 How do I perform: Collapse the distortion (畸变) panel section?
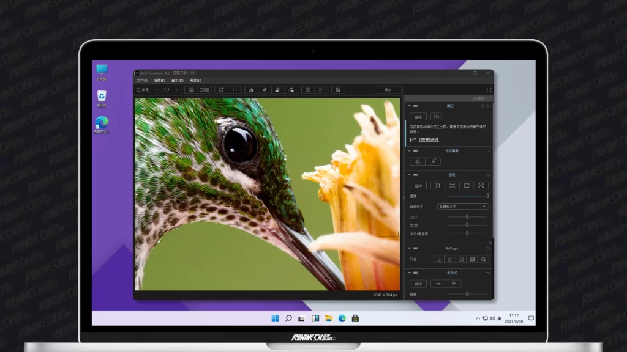pyautogui.click(x=409, y=106)
